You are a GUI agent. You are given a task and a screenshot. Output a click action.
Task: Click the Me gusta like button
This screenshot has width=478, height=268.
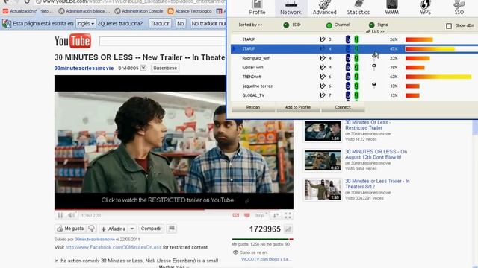[x=70, y=229]
